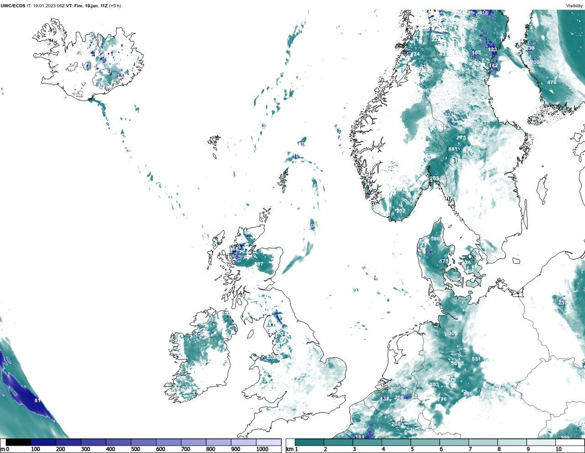Click the '200' value over western Finland
This screenshot has width=585, height=453.
(x=535, y=62)
